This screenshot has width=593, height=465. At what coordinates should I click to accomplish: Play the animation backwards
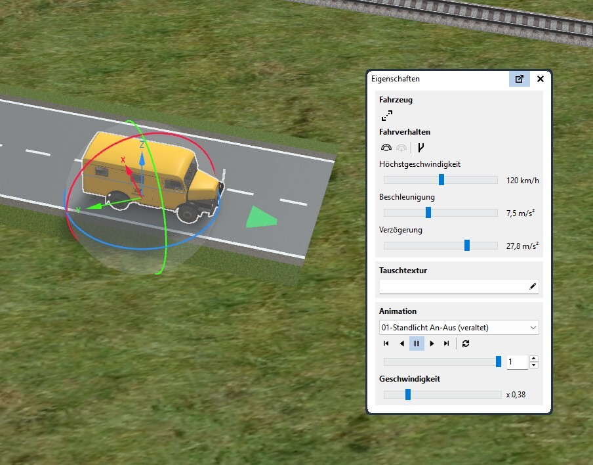tap(401, 343)
